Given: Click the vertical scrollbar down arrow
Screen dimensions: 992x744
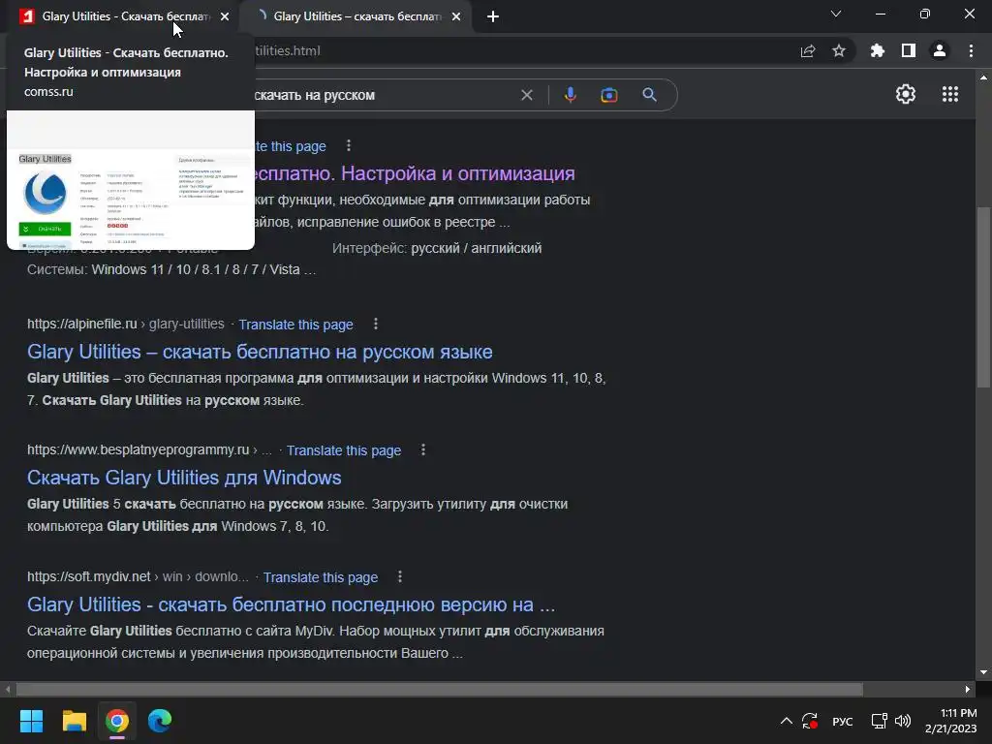Looking at the screenshot, I should coord(983,672).
